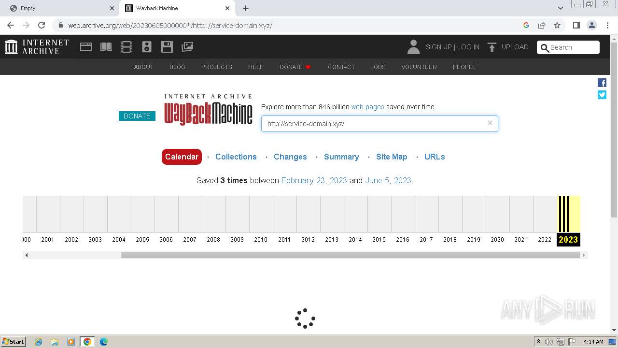This screenshot has height=348, width=618.
Task: Open the VOLUNTEER menu item
Action: [x=419, y=67]
